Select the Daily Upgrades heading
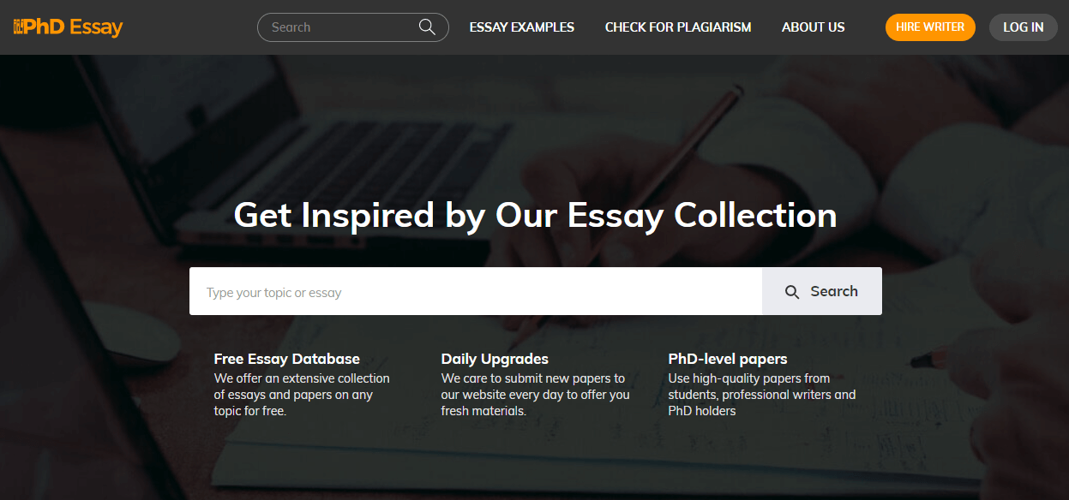 point(495,359)
